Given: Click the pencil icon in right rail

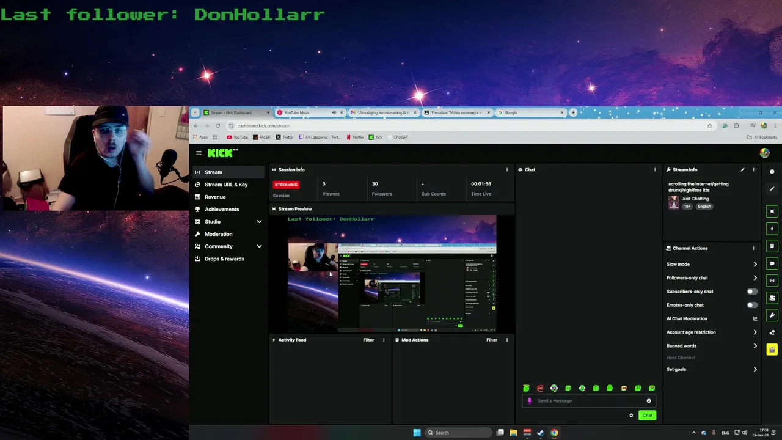Looking at the screenshot, I should [772, 189].
